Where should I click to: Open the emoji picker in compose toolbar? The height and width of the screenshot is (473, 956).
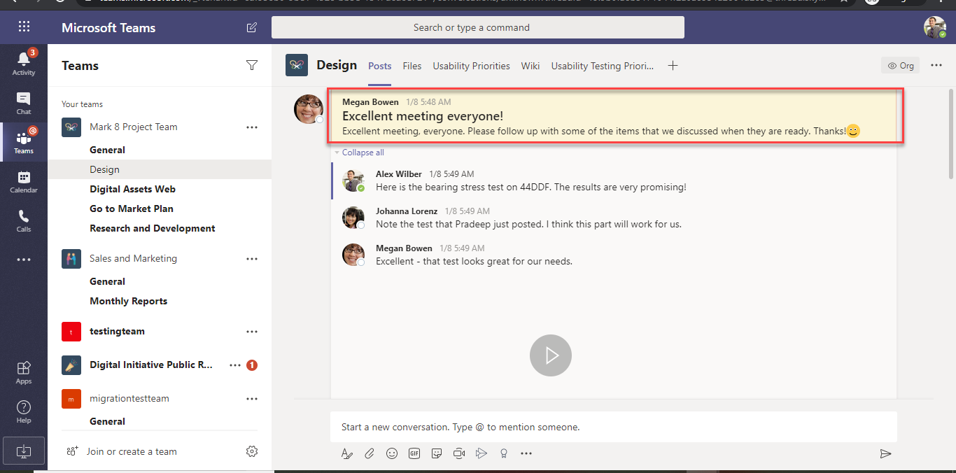tap(392, 453)
